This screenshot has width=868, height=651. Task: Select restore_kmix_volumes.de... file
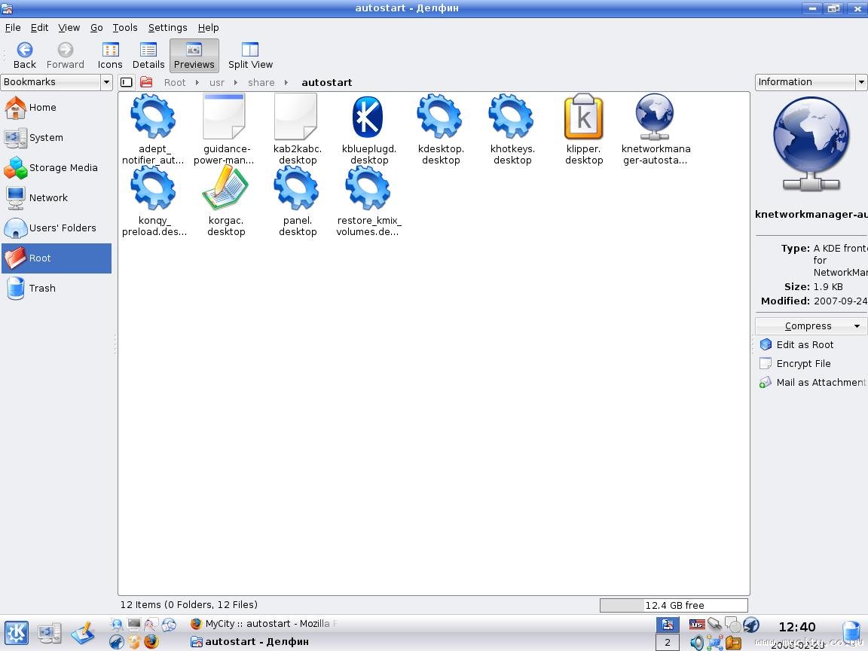point(368,201)
